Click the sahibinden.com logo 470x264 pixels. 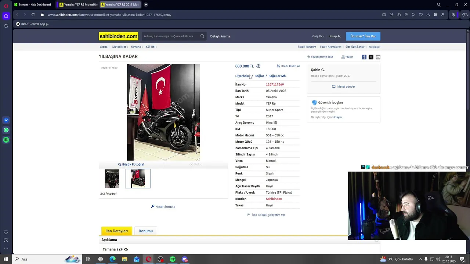118,36
